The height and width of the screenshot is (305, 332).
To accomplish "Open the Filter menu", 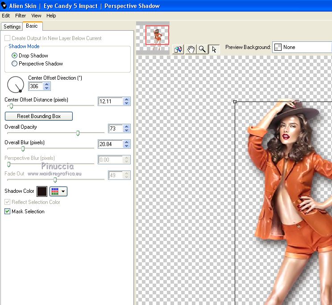I will tap(21, 16).
